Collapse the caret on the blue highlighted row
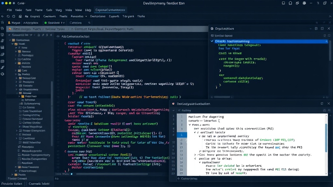Viewport: 333px width, 187px height. pos(326,41)
